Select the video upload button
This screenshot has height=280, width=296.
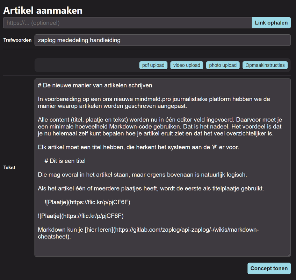[x=187, y=65]
